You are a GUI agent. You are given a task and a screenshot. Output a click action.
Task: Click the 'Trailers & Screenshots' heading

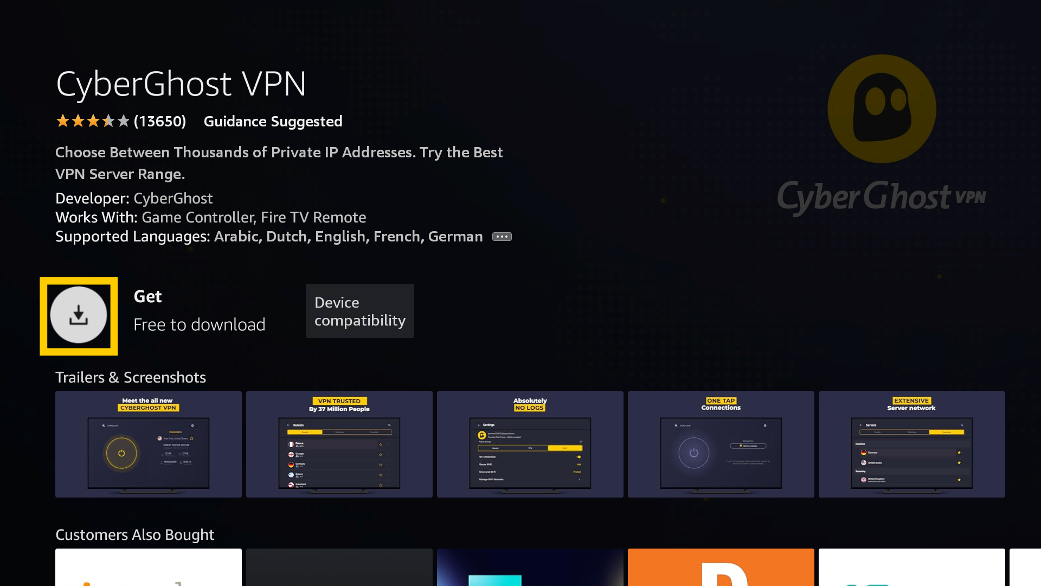[131, 377]
